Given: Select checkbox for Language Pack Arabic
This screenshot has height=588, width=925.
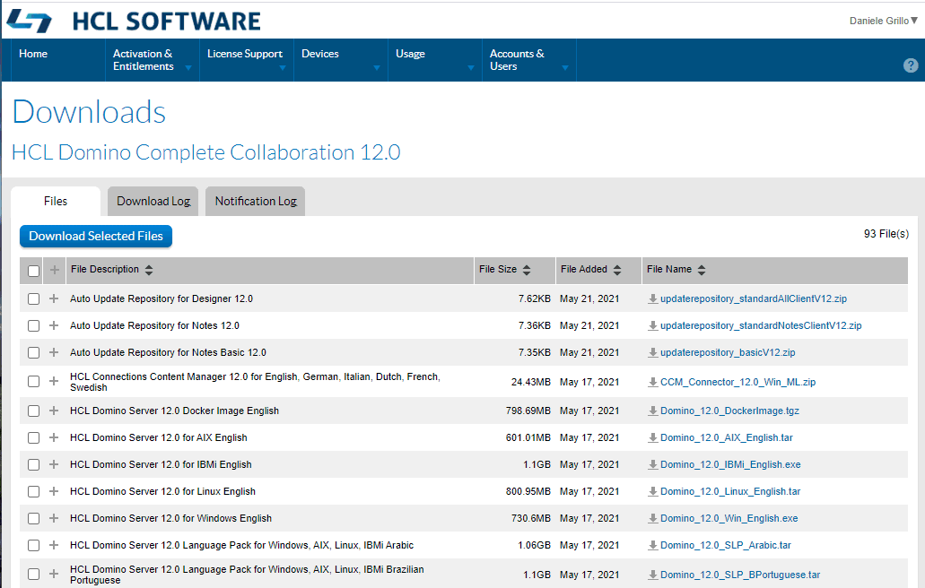Looking at the screenshot, I should pyautogui.click(x=33, y=546).
